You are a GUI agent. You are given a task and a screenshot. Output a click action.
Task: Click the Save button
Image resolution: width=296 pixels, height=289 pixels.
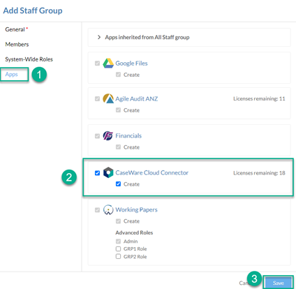(x=279, y=283)
